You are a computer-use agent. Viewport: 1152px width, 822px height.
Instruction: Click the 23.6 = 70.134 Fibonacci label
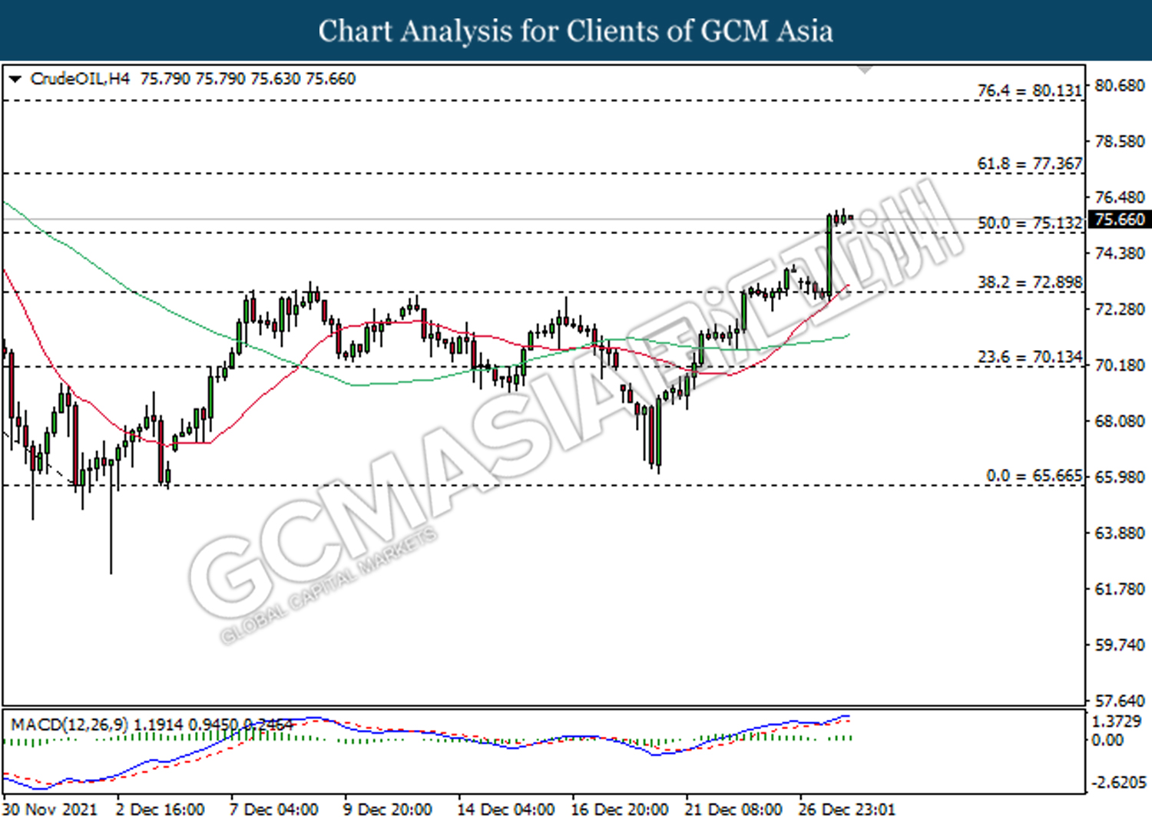(x=1029, y=357)
